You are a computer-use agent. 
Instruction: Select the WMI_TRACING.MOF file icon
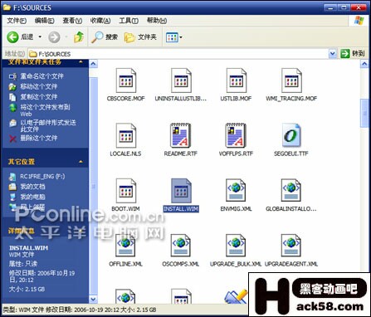(x=291, y=80)
